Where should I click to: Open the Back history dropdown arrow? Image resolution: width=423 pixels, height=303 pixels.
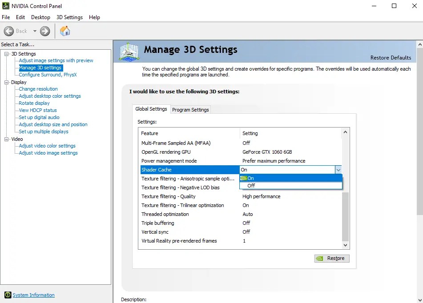click(x=35, y=31)
